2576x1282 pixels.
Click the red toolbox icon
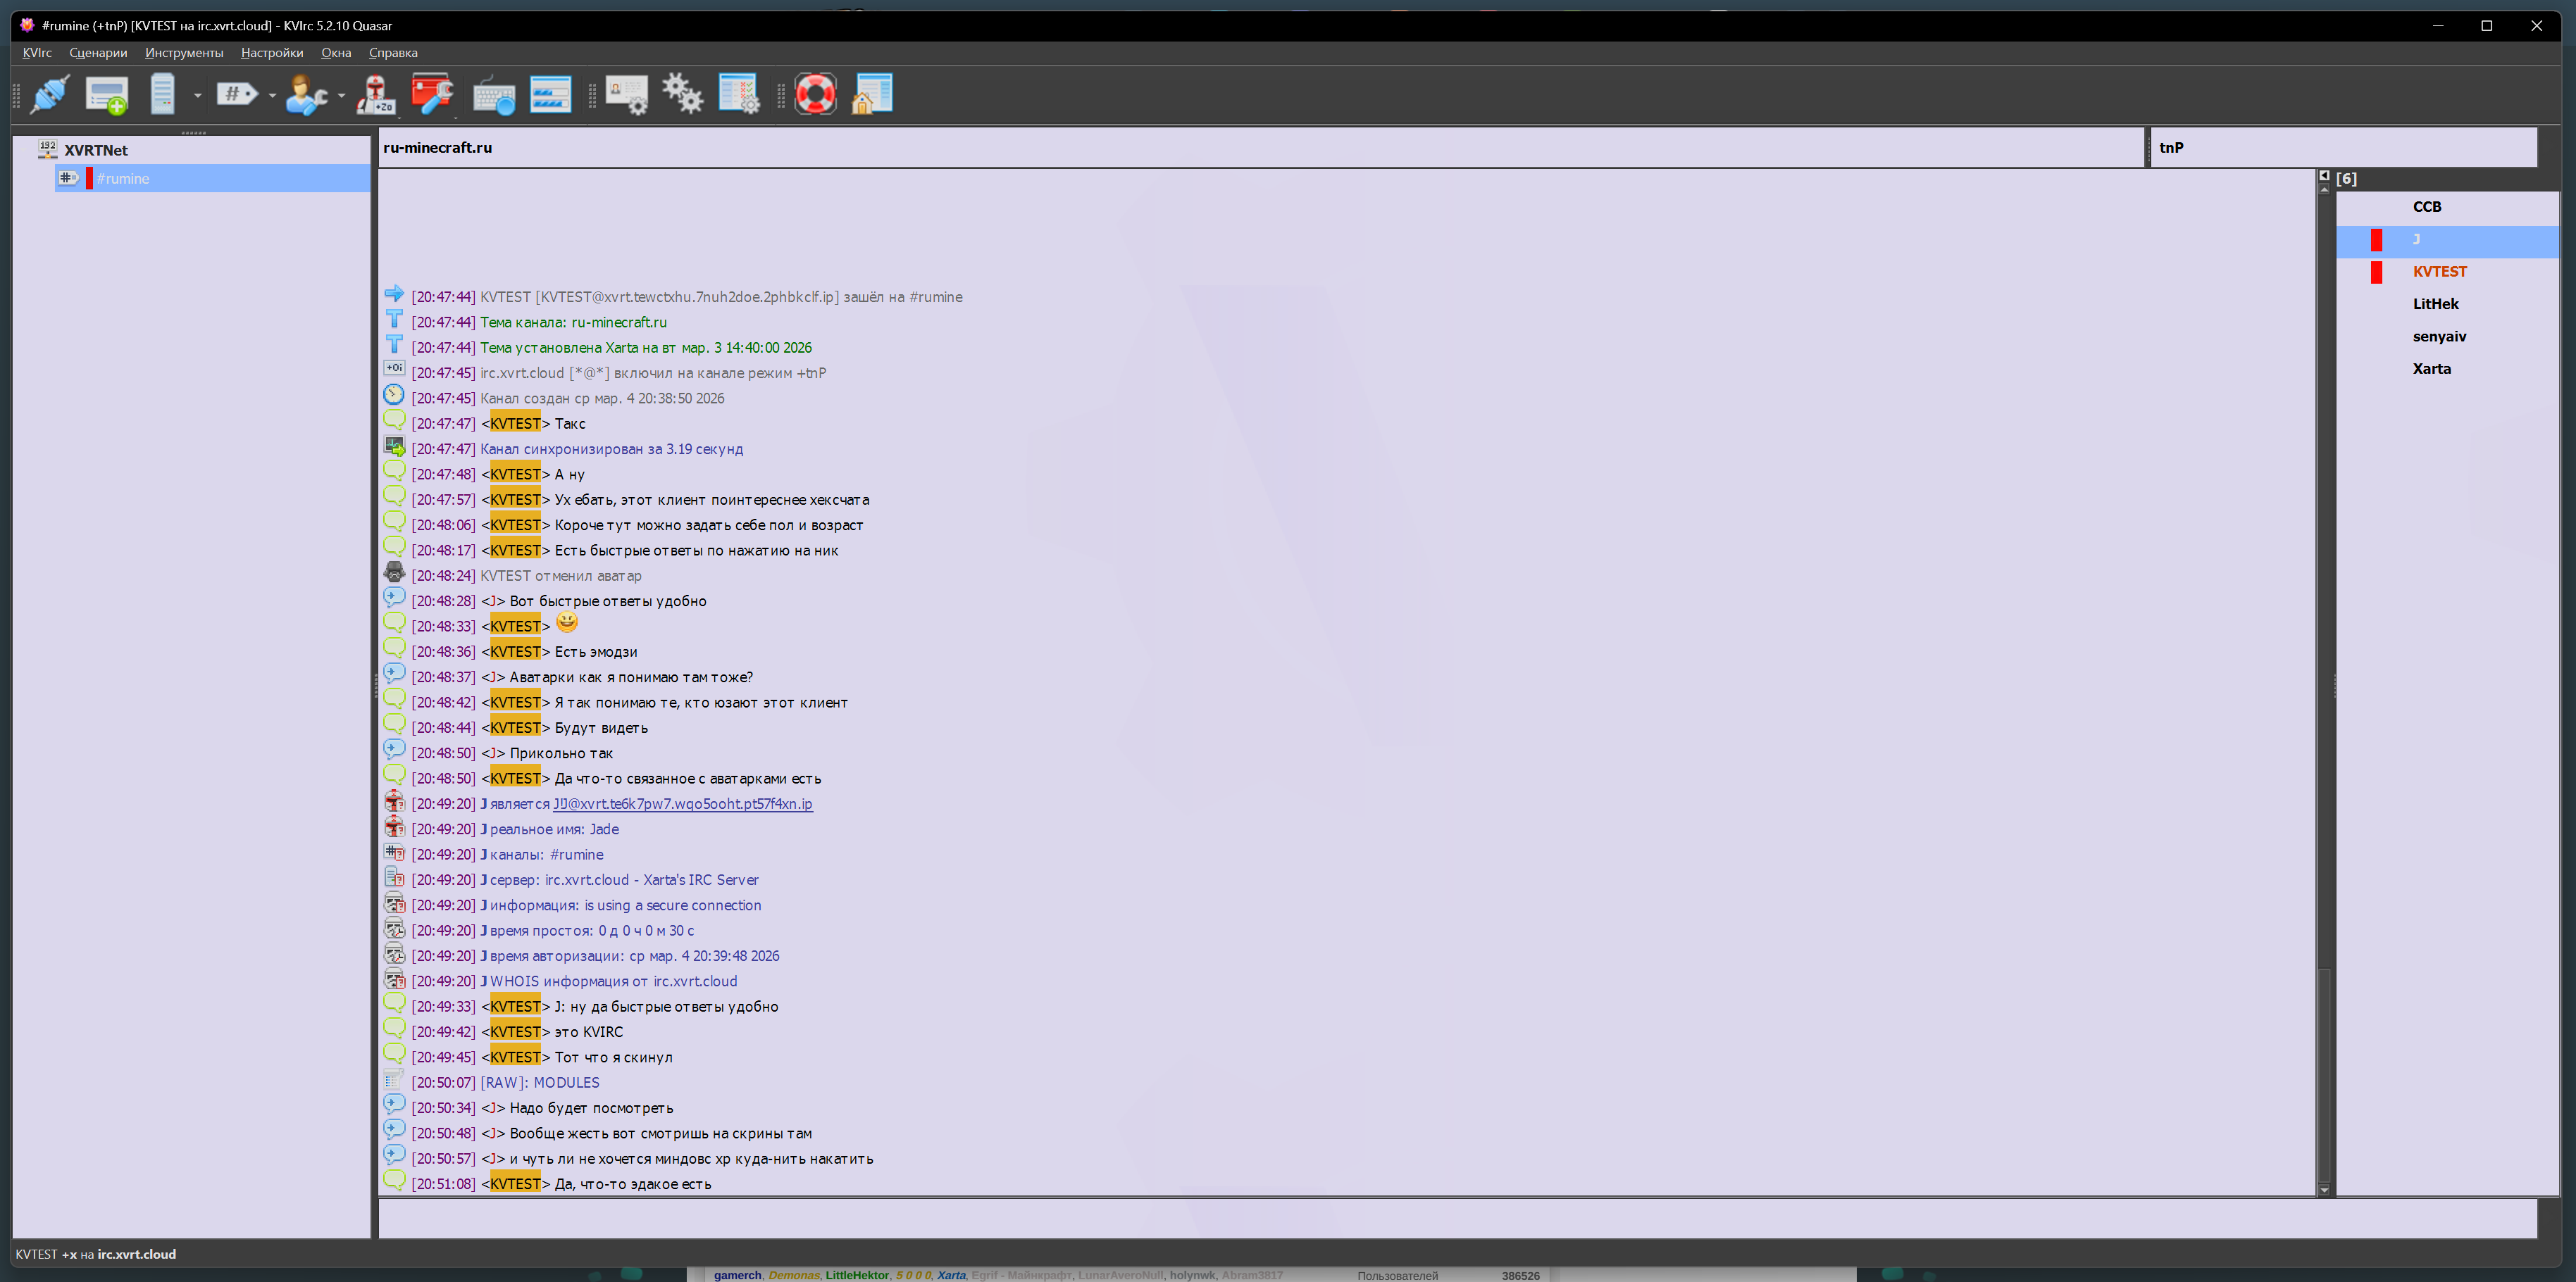click(432, 95)
